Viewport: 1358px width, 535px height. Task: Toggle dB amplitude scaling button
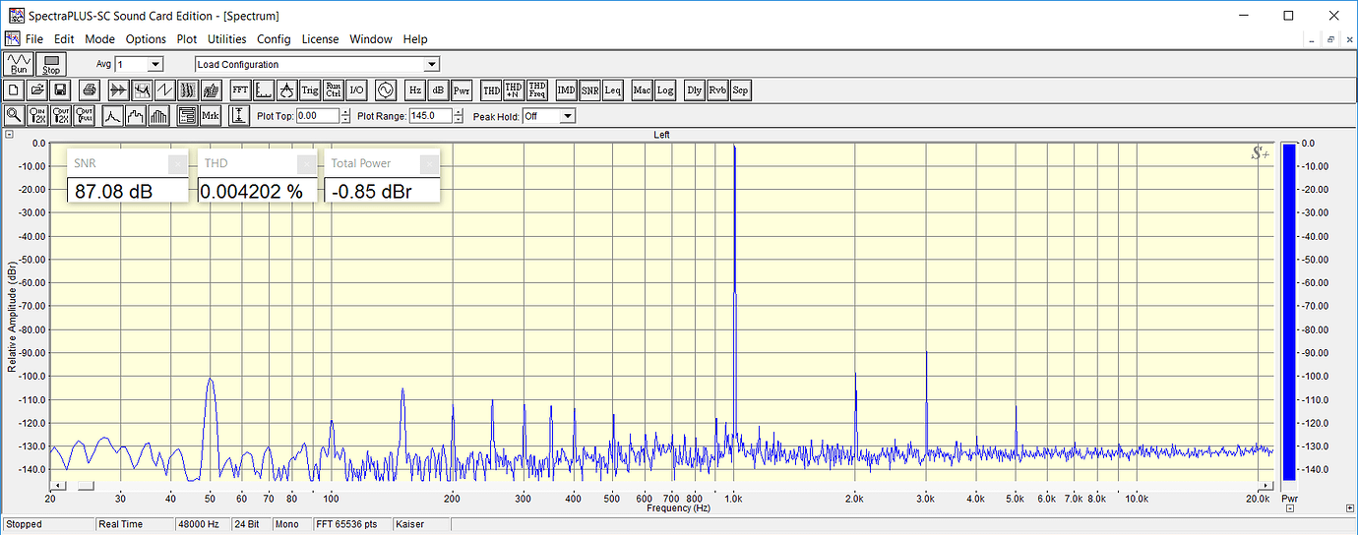click(x=438, y=90)
